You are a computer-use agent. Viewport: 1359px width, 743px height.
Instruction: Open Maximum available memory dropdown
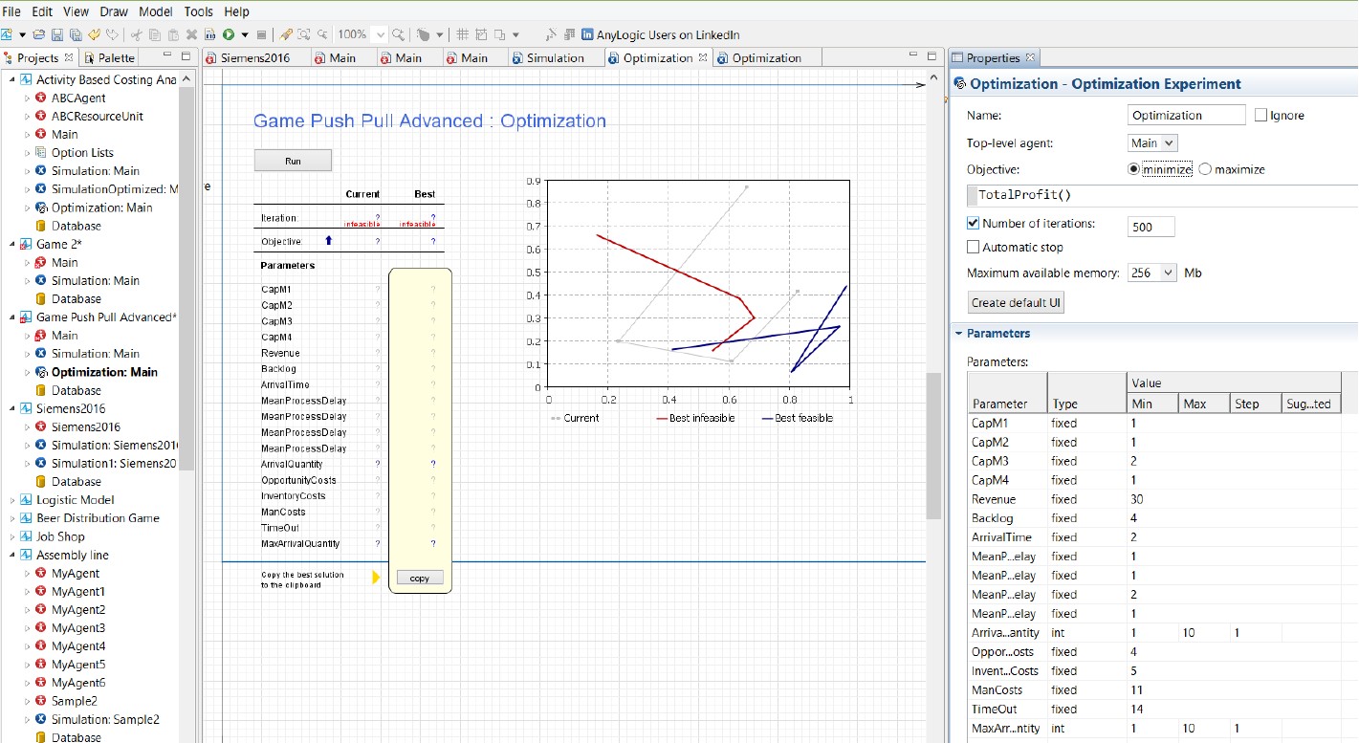(1152, 273)
